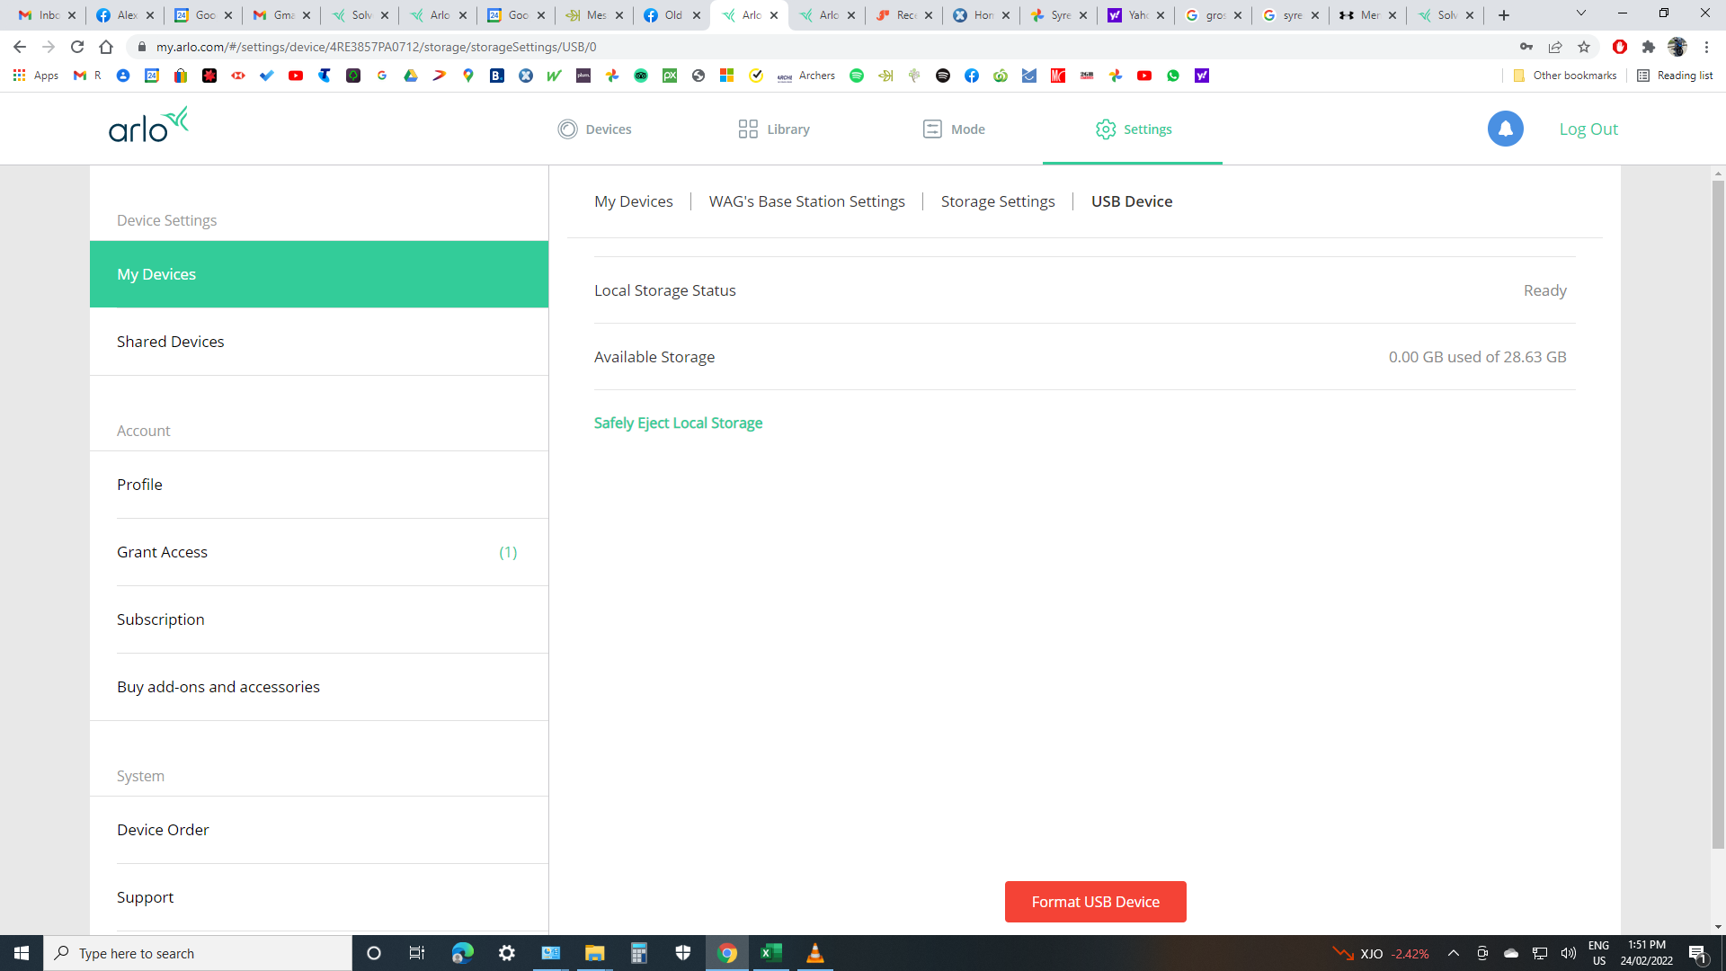Reload the page with refresh icon
The height and width of the screenshot is (971, 1726).
coord(77,47)
